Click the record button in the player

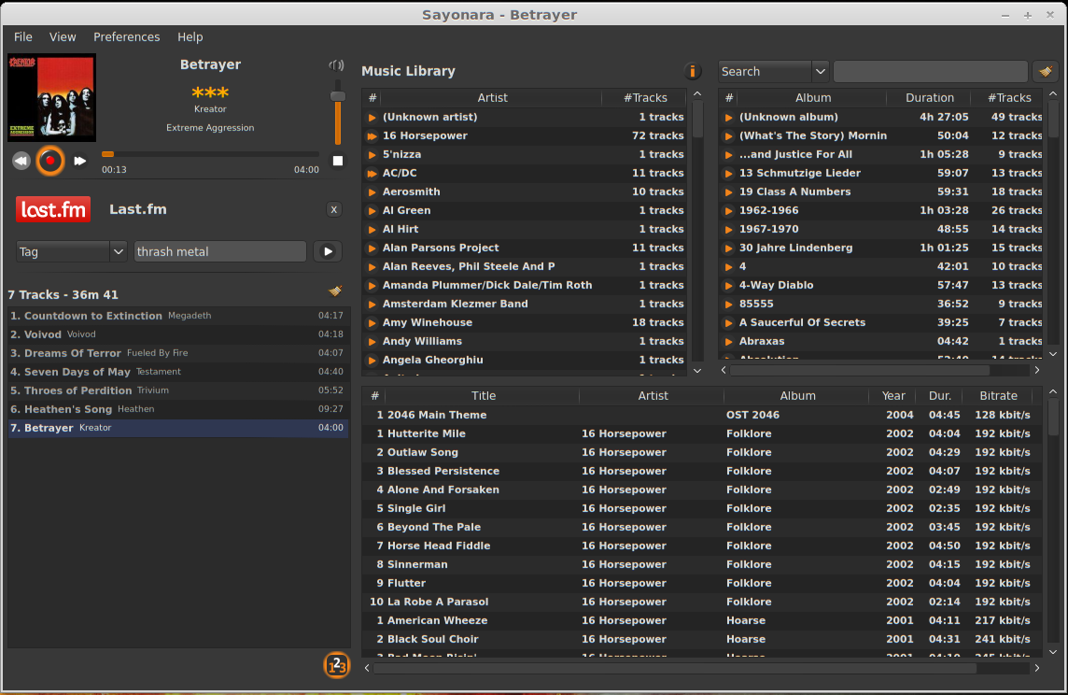[x=49, y=161]
